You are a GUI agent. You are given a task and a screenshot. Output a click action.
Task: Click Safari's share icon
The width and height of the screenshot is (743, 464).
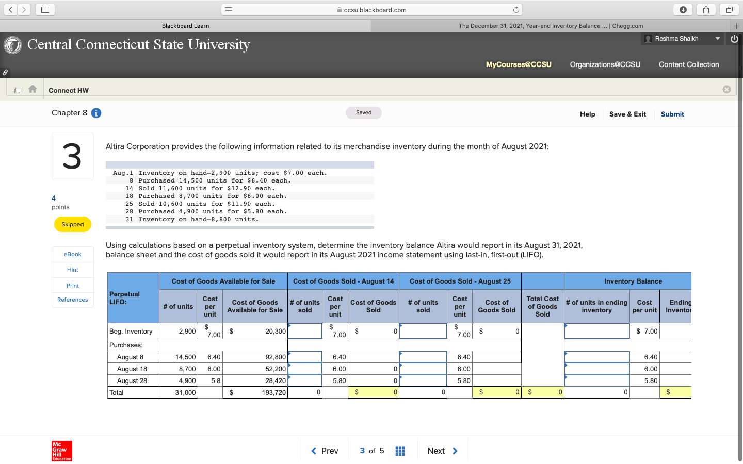coord(706,9)
